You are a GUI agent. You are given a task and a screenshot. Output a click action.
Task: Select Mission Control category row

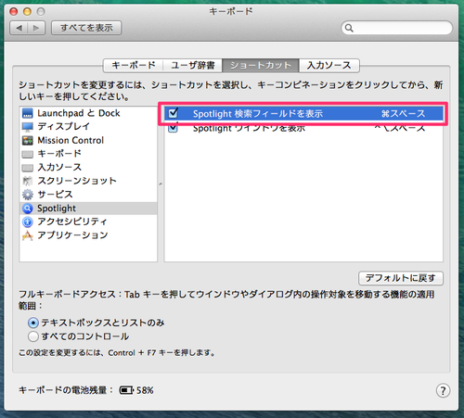(88, 140)
